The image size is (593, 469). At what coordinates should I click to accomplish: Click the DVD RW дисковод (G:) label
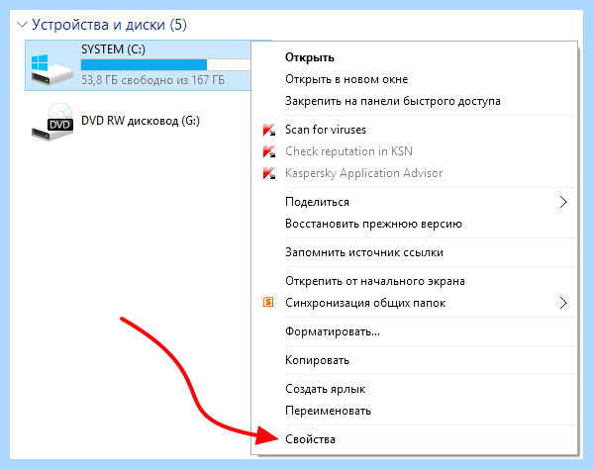tap(141, 121)
